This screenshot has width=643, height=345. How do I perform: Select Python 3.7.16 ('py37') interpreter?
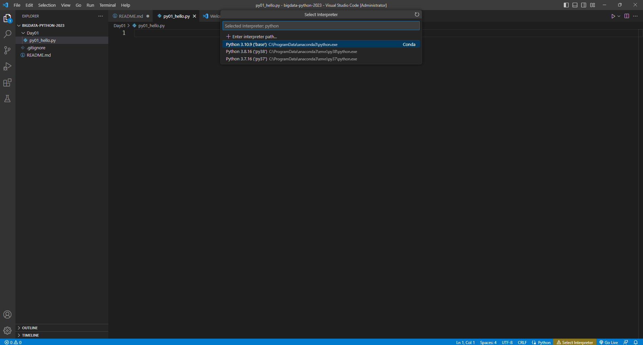point(321,59)
